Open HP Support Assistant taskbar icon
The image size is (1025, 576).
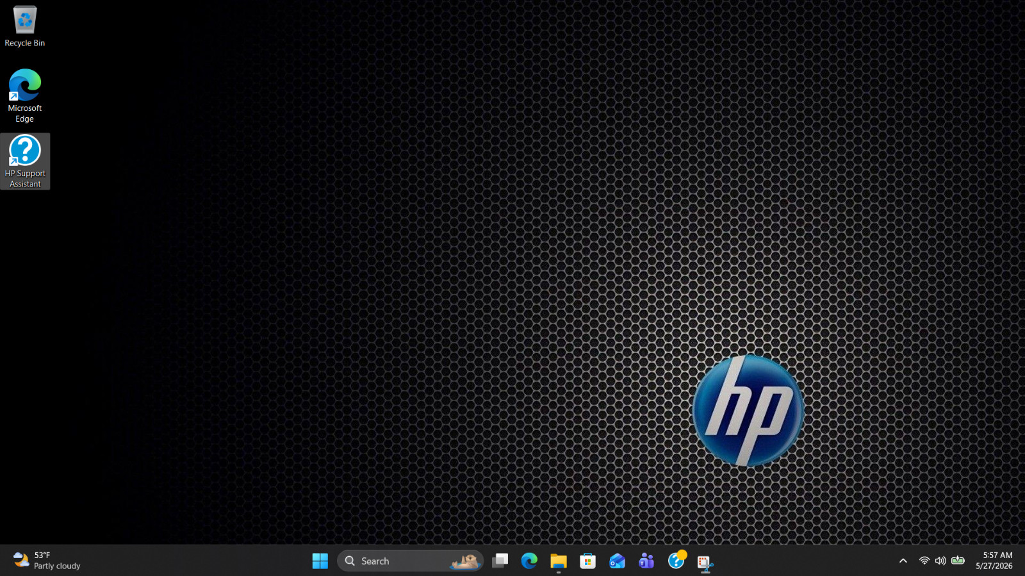[676, 561]
